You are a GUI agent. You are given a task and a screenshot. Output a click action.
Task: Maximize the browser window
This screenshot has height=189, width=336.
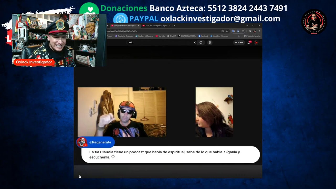pos(253,26)
